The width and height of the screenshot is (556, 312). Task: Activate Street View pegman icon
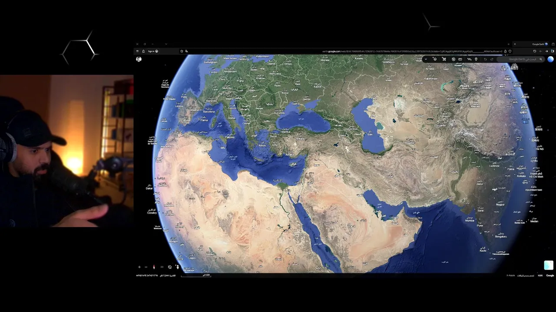click(177, 266)
